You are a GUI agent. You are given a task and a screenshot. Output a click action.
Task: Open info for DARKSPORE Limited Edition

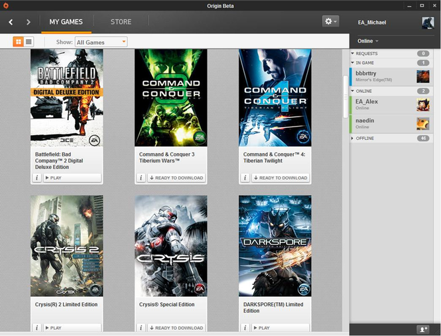coord(245,327)
